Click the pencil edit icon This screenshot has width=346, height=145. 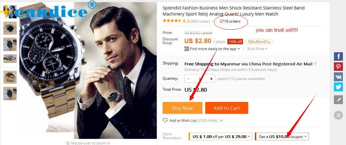(x=338, y=100)
